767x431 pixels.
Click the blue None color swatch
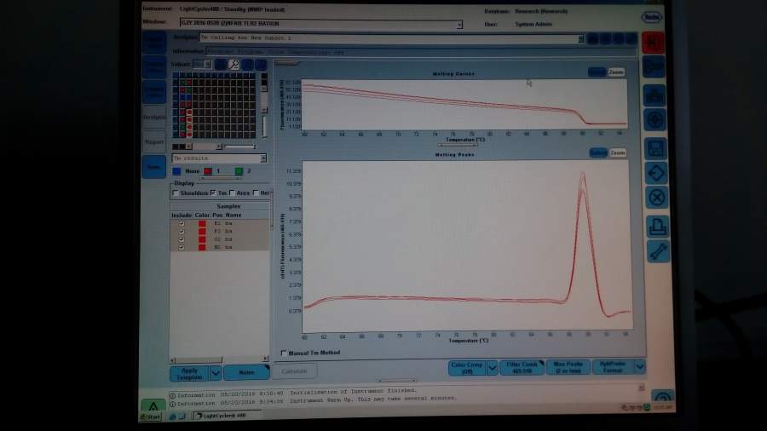177,171
